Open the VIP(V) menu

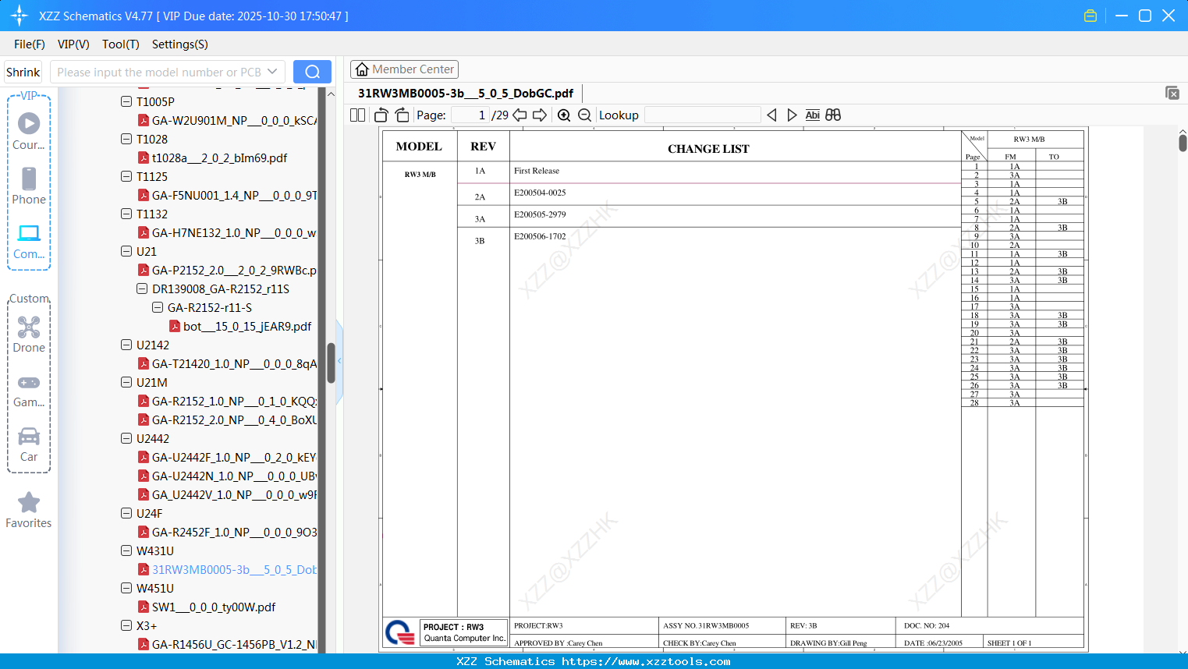(73, 44)
